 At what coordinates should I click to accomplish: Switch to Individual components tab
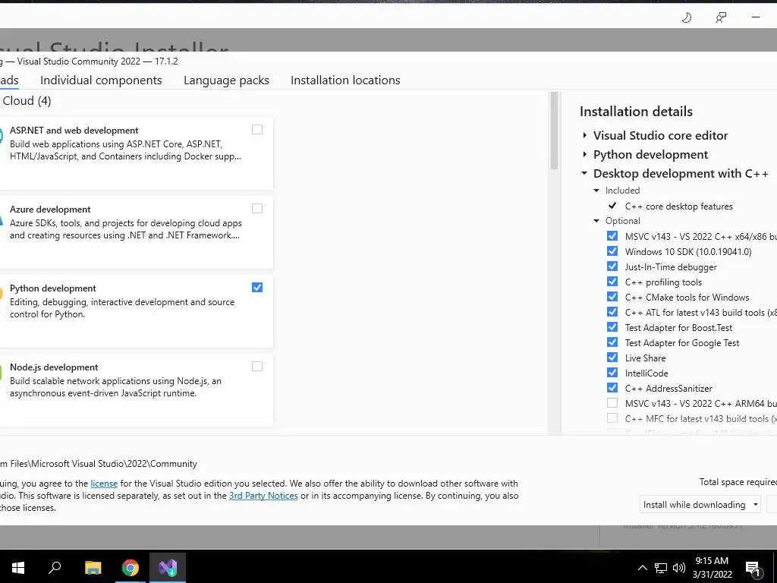click(101, 80)
